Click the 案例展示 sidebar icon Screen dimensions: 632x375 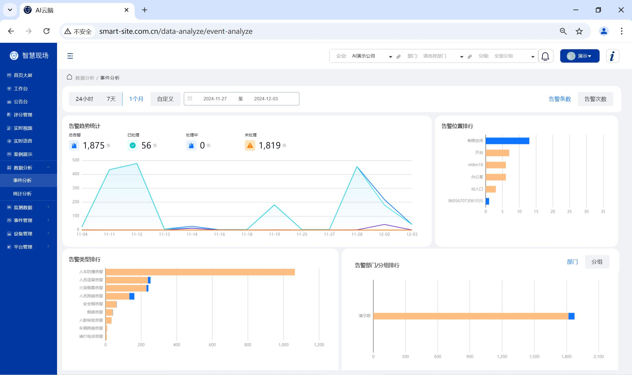9,154
